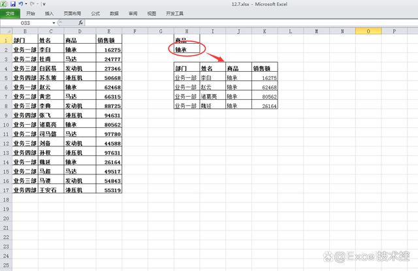Switch to the 公式 ribbon tab
This screenshot has width=418, height=271.
[95, 13]
